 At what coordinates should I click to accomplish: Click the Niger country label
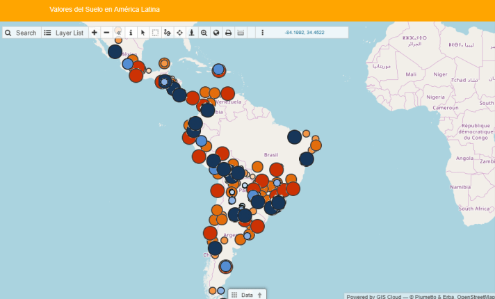[440, 74]
